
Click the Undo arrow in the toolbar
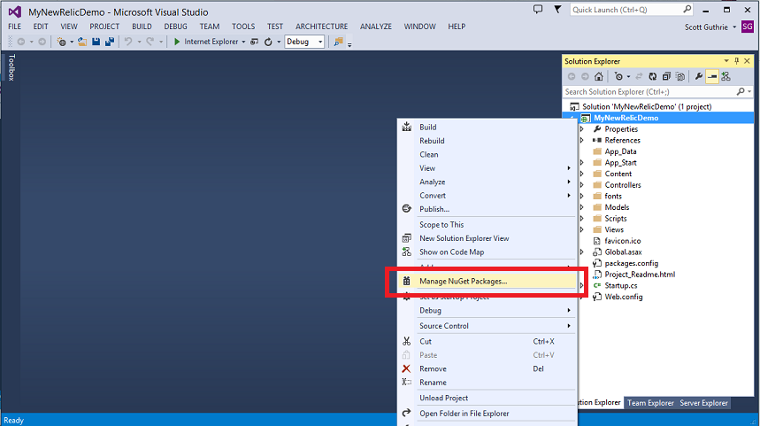click(128, 42)
